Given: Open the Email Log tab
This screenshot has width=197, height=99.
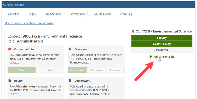Looking at the screenshot, I should pyautogui.click(x=126, y=14).
